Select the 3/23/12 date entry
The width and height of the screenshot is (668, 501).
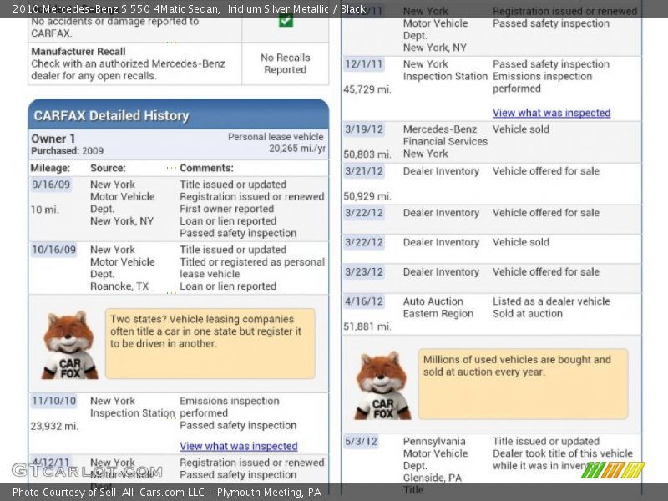364,272
